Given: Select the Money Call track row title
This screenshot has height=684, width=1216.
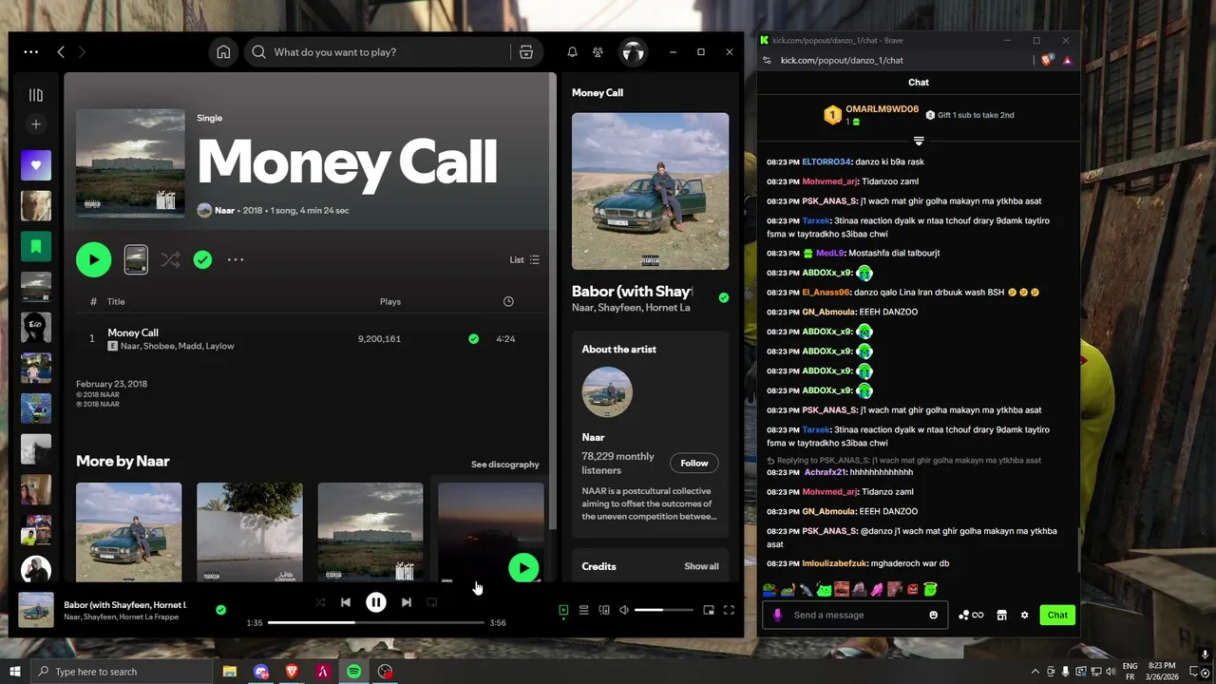Looking at the screenshot, I should [133, 332].
